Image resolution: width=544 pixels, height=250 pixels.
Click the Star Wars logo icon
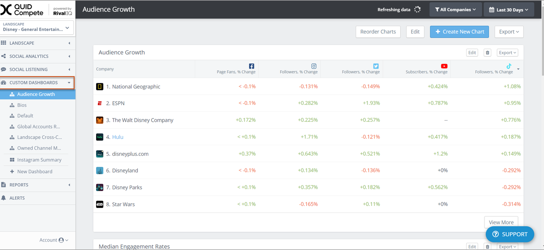click(100, 204)
